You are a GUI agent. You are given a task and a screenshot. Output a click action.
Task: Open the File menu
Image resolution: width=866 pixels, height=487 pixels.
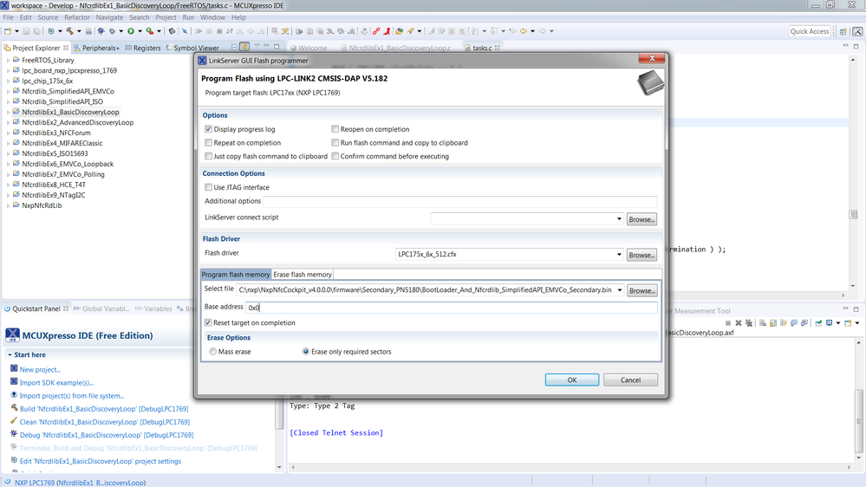(x=9, y=17)
